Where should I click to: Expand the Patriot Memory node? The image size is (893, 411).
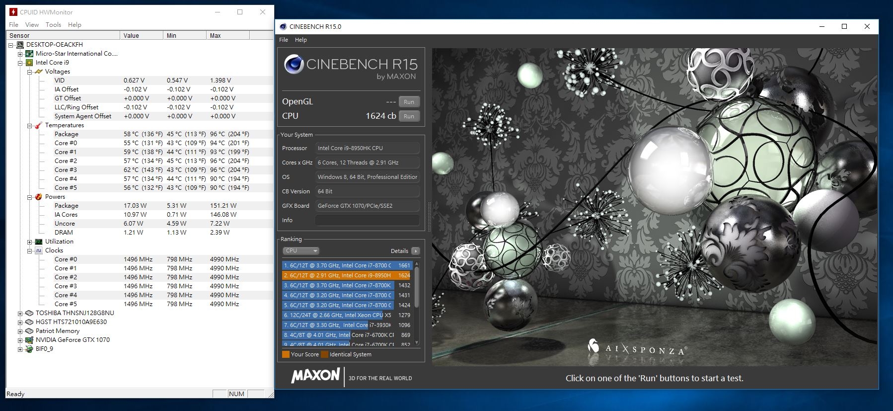coord(20,331)
